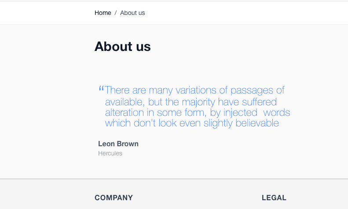This screenshot has height=209, width=348.
Task: Click the bold About us page heading
Action: tap(123, 46)
